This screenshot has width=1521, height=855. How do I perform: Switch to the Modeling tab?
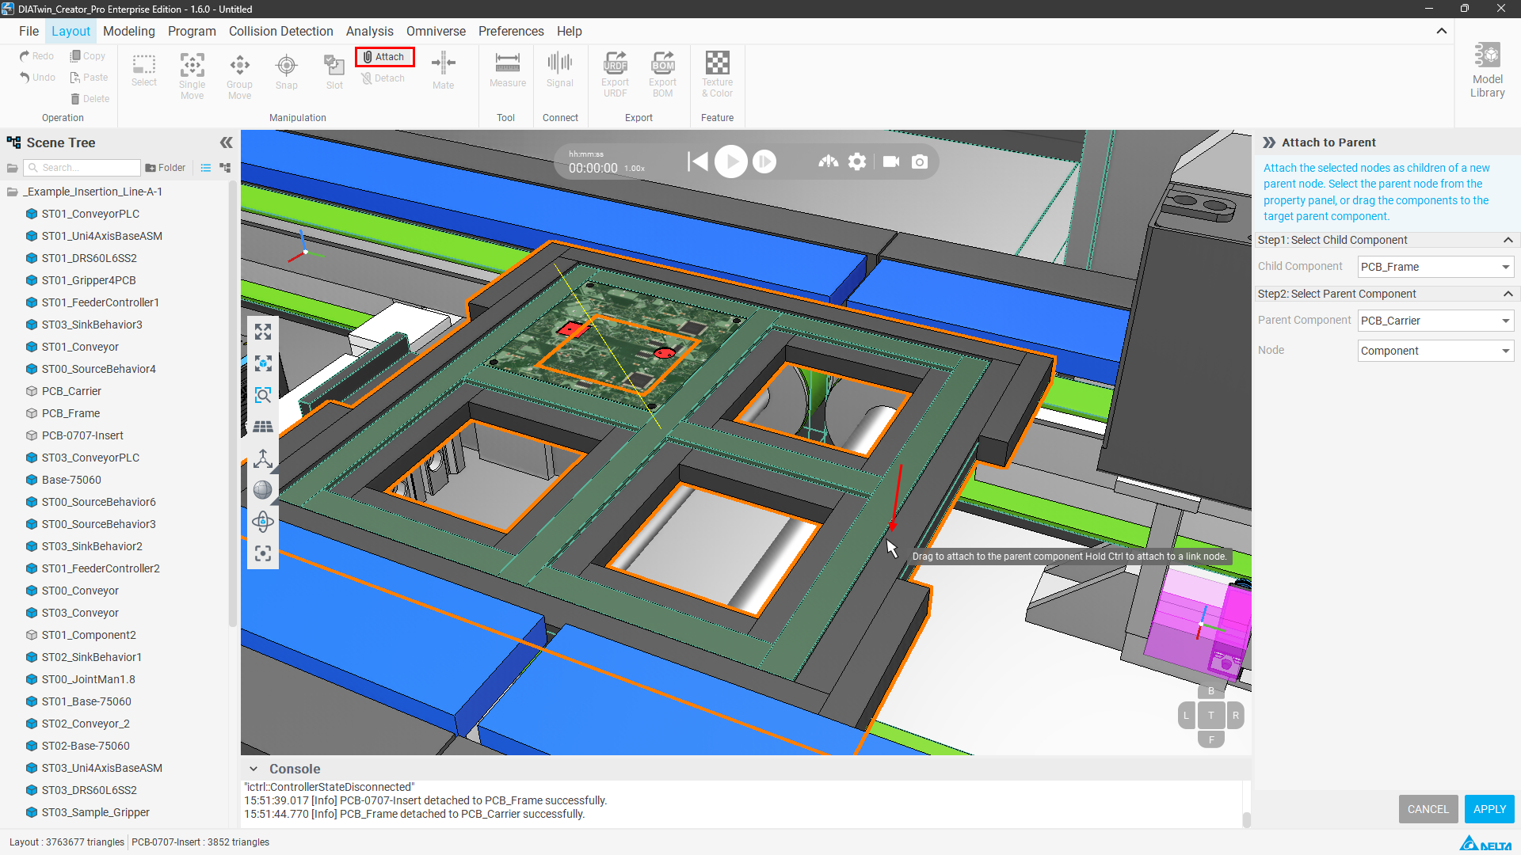pos(129,31)
